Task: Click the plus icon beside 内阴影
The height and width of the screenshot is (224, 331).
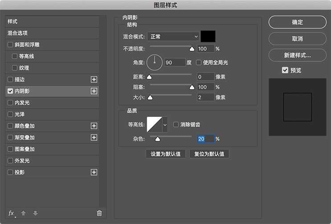Action: [94, 91]
